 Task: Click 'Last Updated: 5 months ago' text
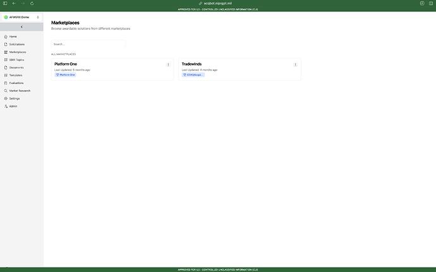pos(72,70)
